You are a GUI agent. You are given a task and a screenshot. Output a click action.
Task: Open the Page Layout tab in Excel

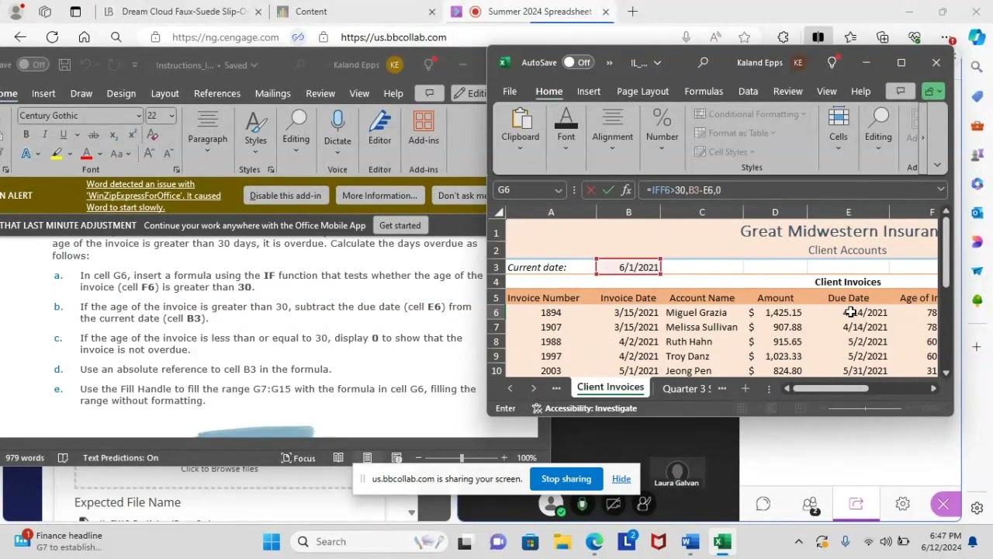pyautogui.click(x=642, y=92)
